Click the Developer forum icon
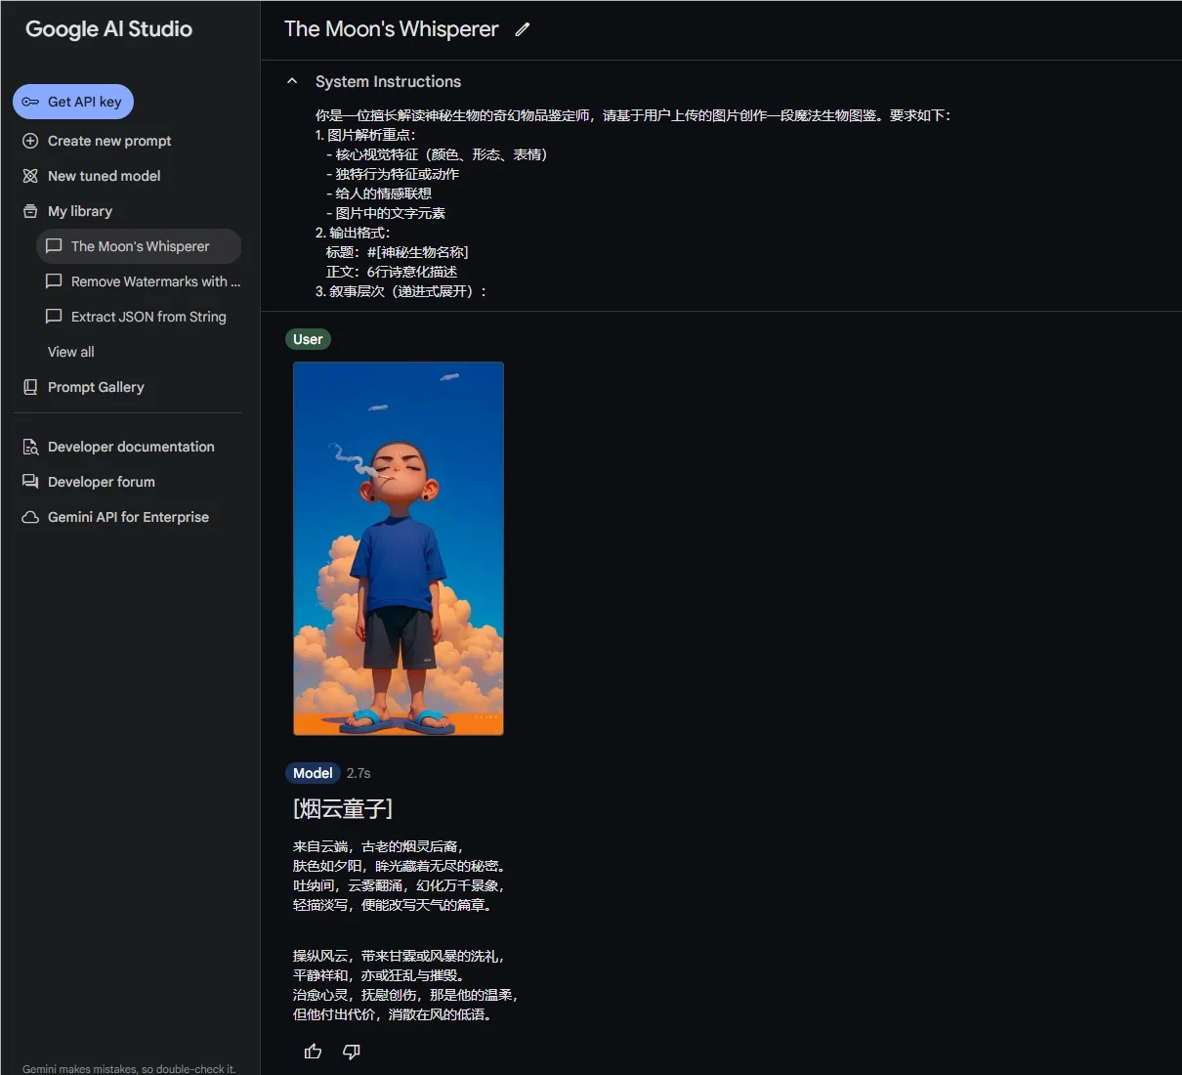This screenshot has height=1075, width=1182. [30, 482]
